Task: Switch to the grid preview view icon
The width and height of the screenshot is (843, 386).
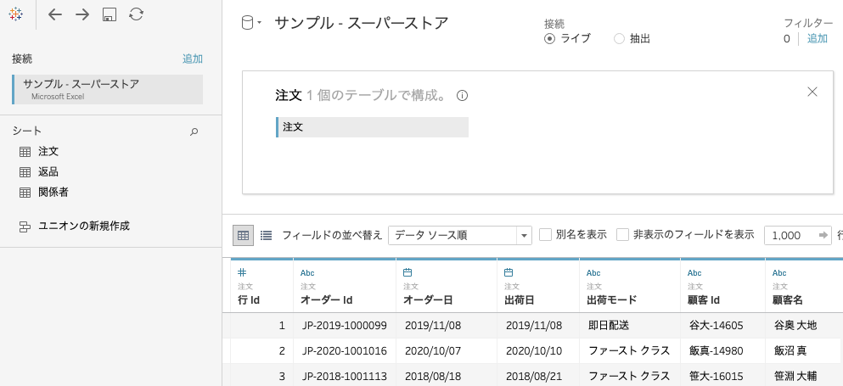Action: click(243, 236)
